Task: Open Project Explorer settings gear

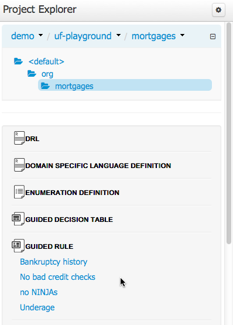Action: pos(218,10)
